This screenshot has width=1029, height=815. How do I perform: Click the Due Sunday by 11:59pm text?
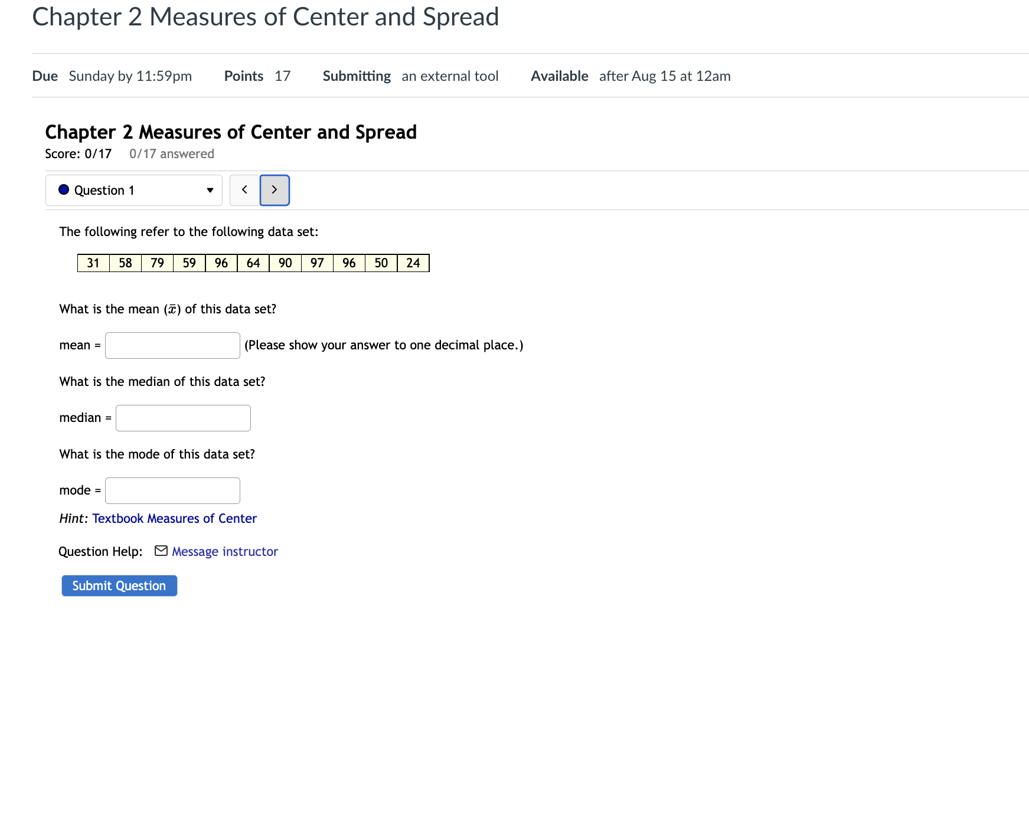[x=112, y=76]
